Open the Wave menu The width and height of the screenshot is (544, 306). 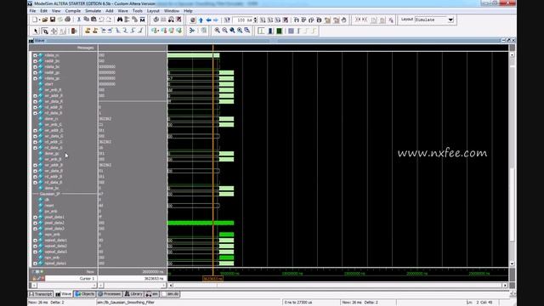pos(122,11)
